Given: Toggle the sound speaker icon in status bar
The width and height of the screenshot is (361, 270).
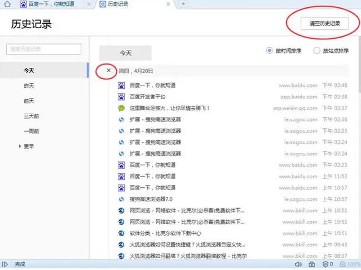Looking at the screenshot, I should [x=298, y=264].
